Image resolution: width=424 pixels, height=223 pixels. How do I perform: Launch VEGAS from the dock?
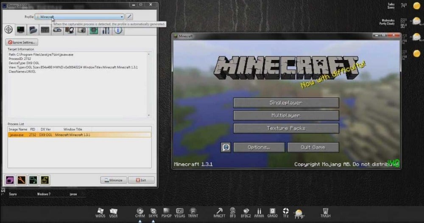(179, 213)
